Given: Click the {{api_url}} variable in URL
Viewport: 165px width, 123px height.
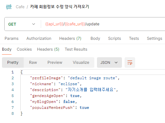Looking at the screenshot, I should point(54,24).
